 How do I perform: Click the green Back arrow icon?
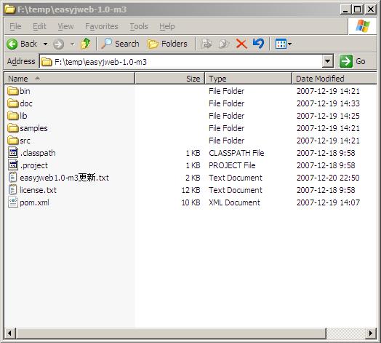click(12, 44)
